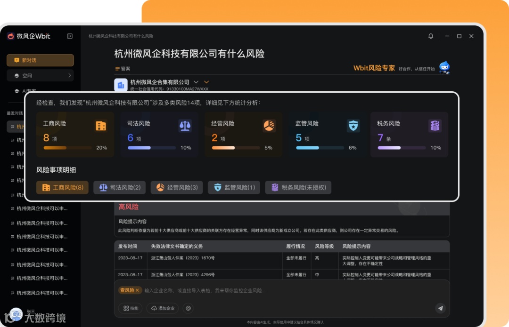Click the @ mention icon
Viewport: 509px width, 327px height.
(188, 308)
